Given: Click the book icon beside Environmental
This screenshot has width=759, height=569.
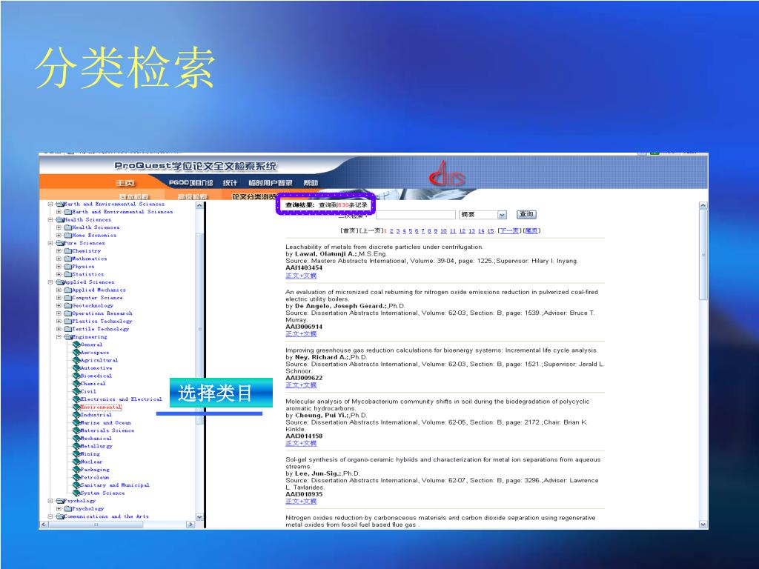Looking at the screenshot, I should [76, 407].
